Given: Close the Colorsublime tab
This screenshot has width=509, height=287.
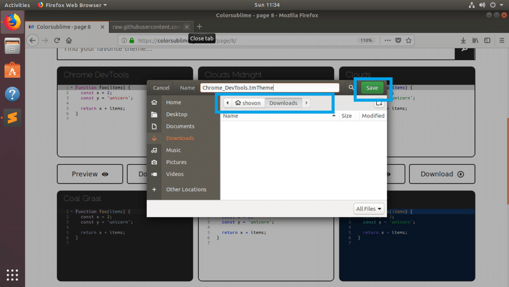Looking at the screenshot, I should [x=103, y=27].
